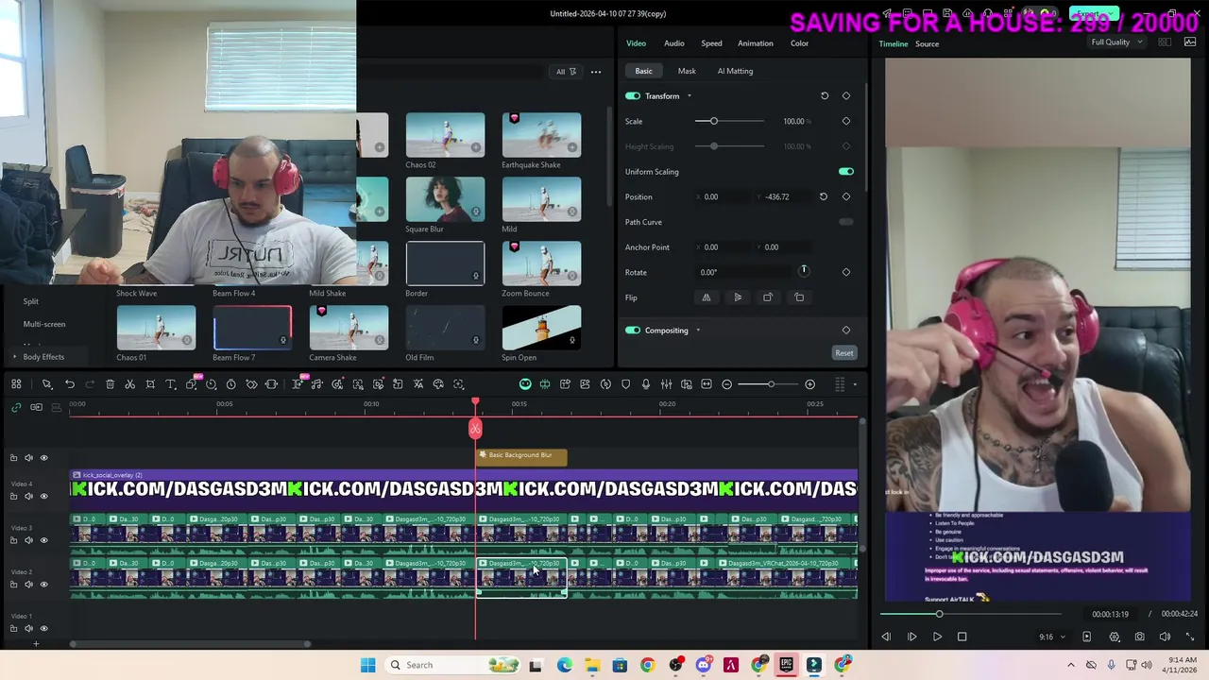Viewport: 1209px width, 680px height.
Task: Click the Position Y value field
Action: (x=784, y=196)
